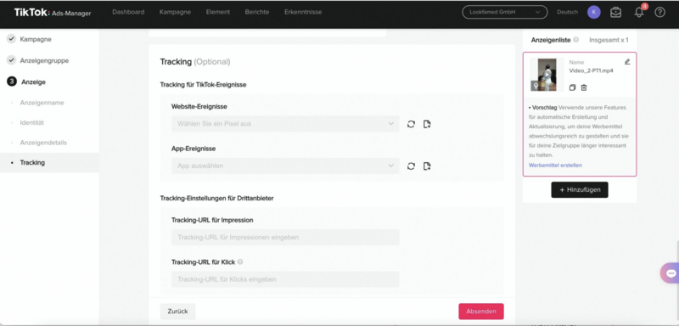The image size is (679, 326).
Task: Open the chat support bubble
Action: pyautogui.click(x=671, y=273)
